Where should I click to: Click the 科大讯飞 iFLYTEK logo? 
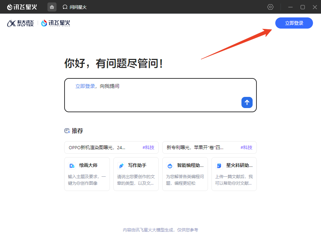(x=20, y=23)
